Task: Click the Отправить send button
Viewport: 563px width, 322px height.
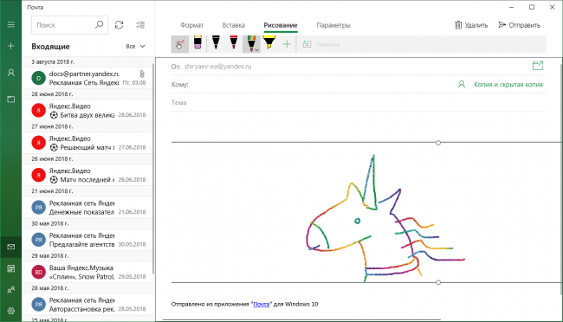Action: coord(519,25)
